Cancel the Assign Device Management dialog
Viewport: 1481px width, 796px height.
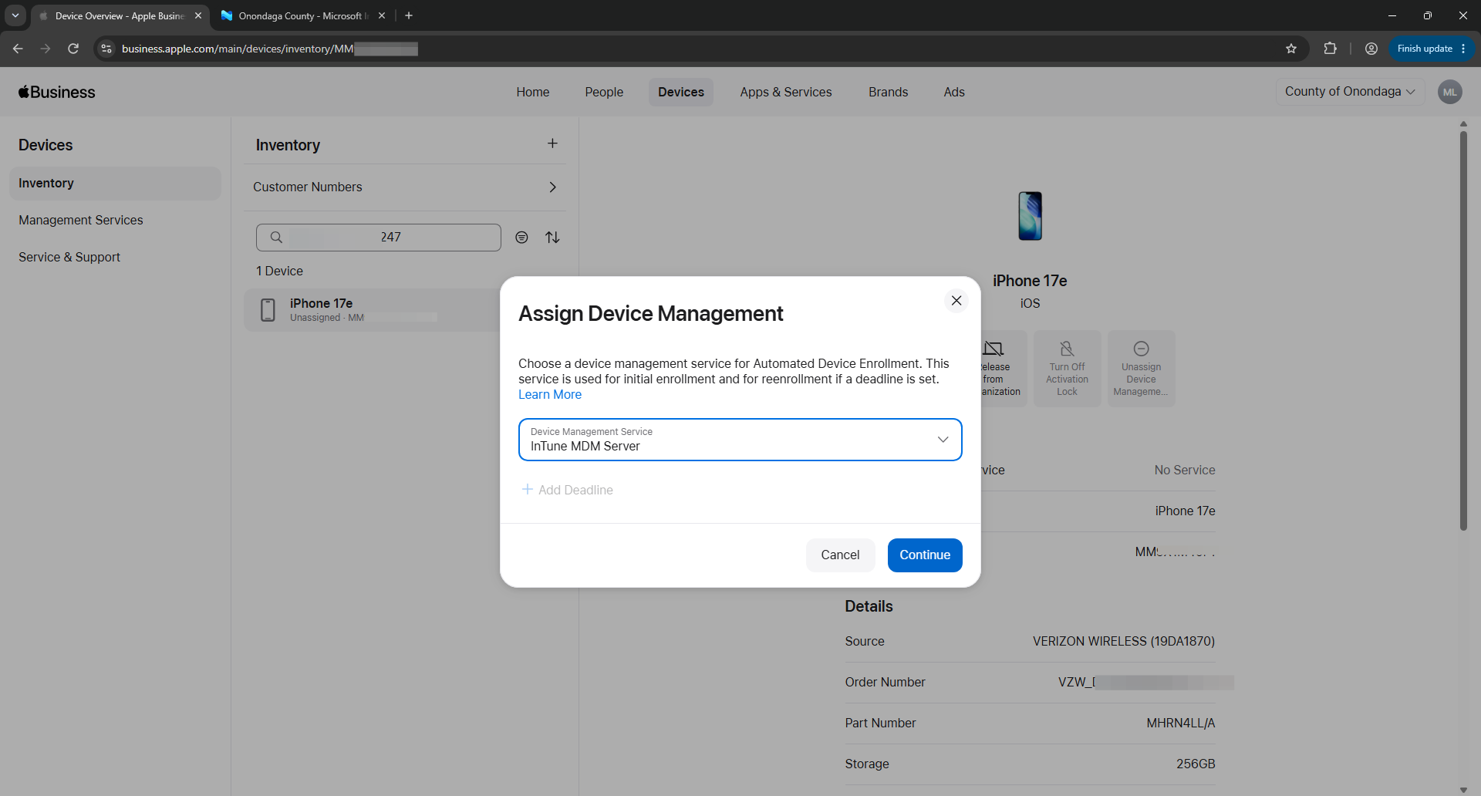pyautogui.click(x=840, y=555)
